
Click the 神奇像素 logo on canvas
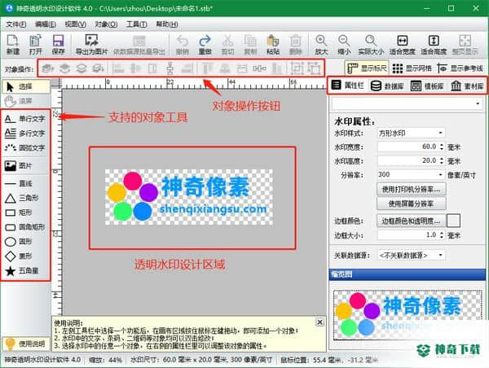pyautogui.click(x=189, y=197)
